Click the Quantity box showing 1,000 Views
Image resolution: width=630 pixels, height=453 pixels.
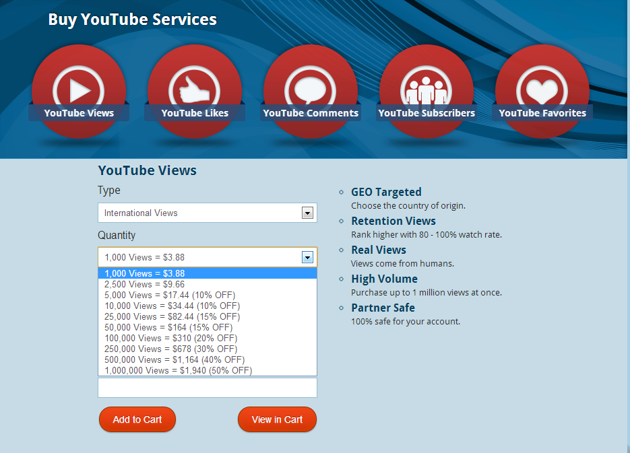pos(208,257)
